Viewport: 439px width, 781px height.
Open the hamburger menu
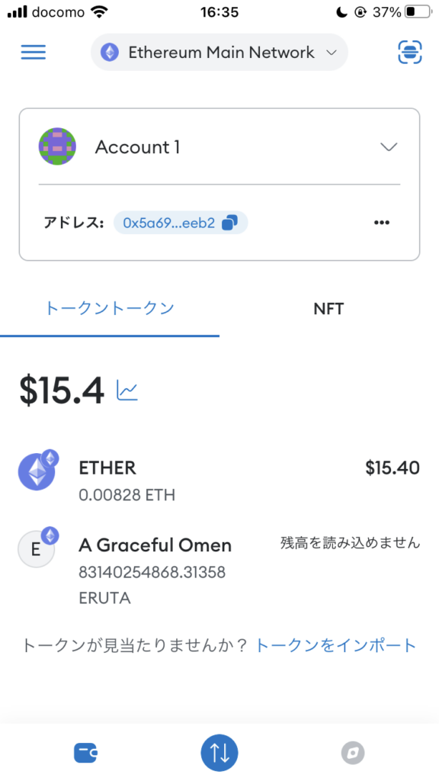click(34, 53)
